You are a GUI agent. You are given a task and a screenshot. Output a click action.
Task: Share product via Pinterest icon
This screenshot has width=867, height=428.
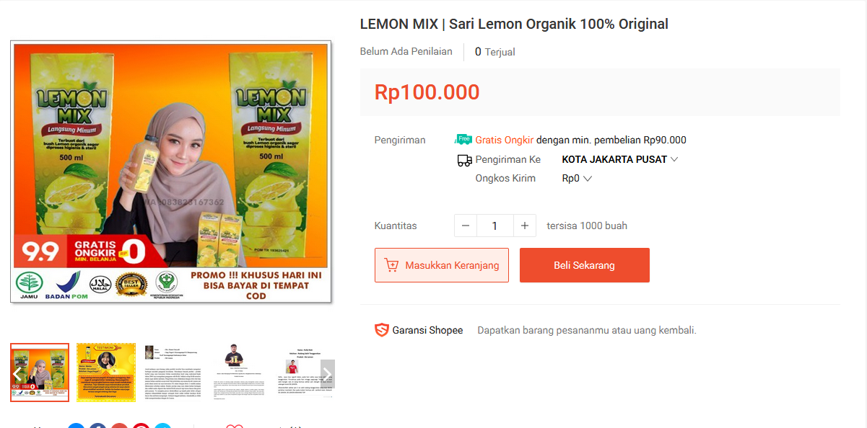[141, 425]
